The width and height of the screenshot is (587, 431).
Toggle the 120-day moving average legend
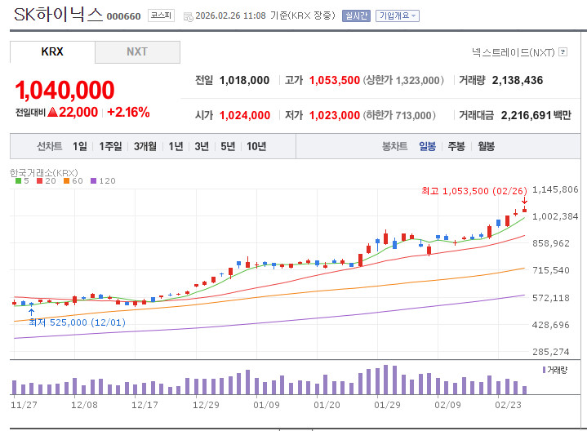(x=103, y=180)
